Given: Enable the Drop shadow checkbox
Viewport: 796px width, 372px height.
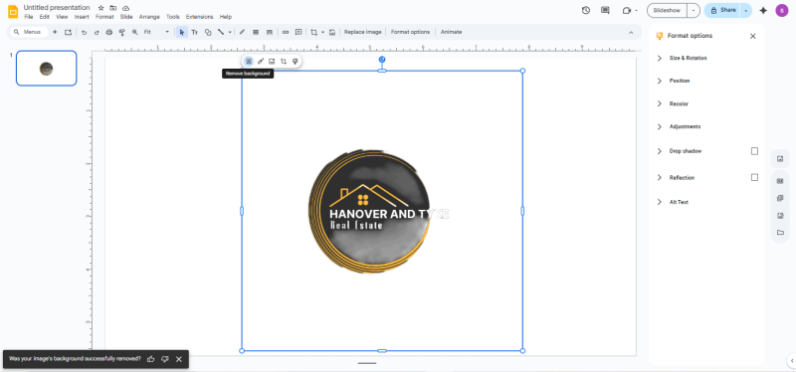Looking at the screenshot, I should click(754, 151).
